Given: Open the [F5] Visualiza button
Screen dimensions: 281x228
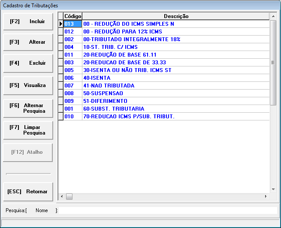Looking at the screenshot, I should pos(28,85).
